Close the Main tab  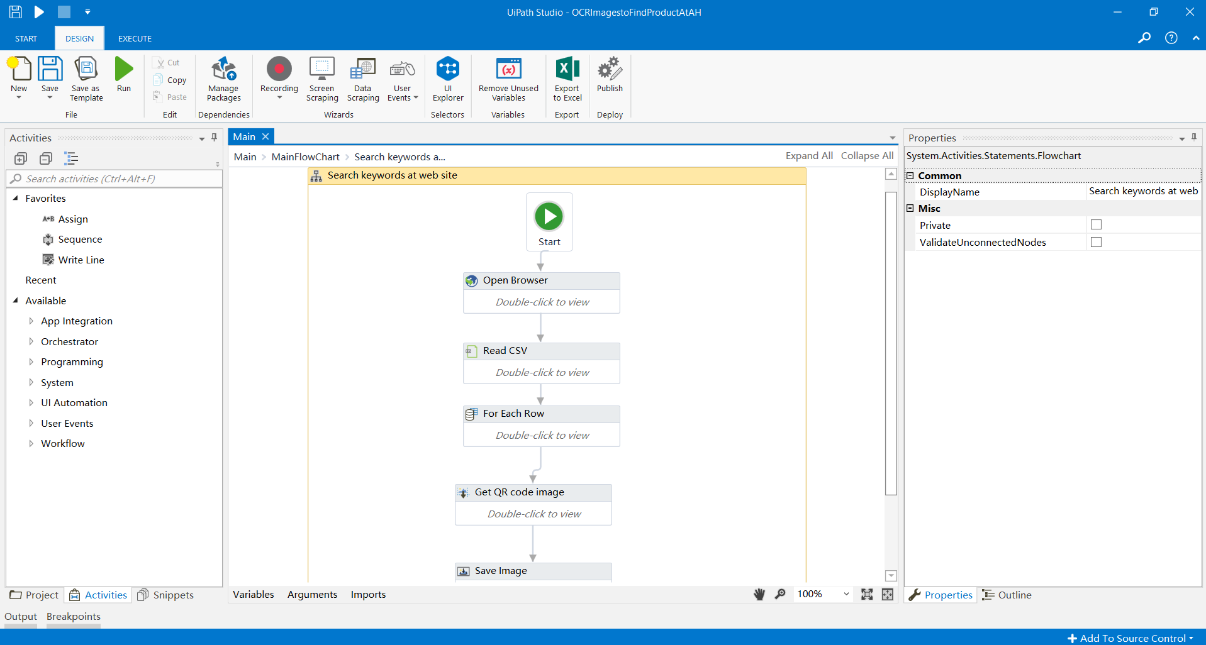pos(265,136)
